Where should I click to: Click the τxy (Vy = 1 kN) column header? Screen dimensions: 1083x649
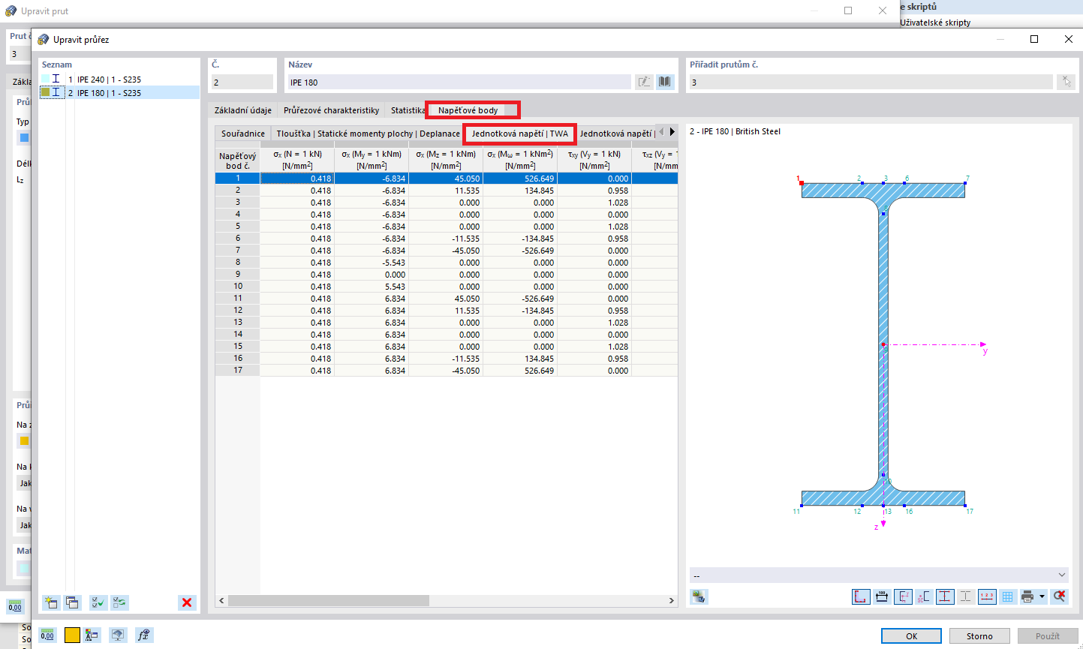594,160
